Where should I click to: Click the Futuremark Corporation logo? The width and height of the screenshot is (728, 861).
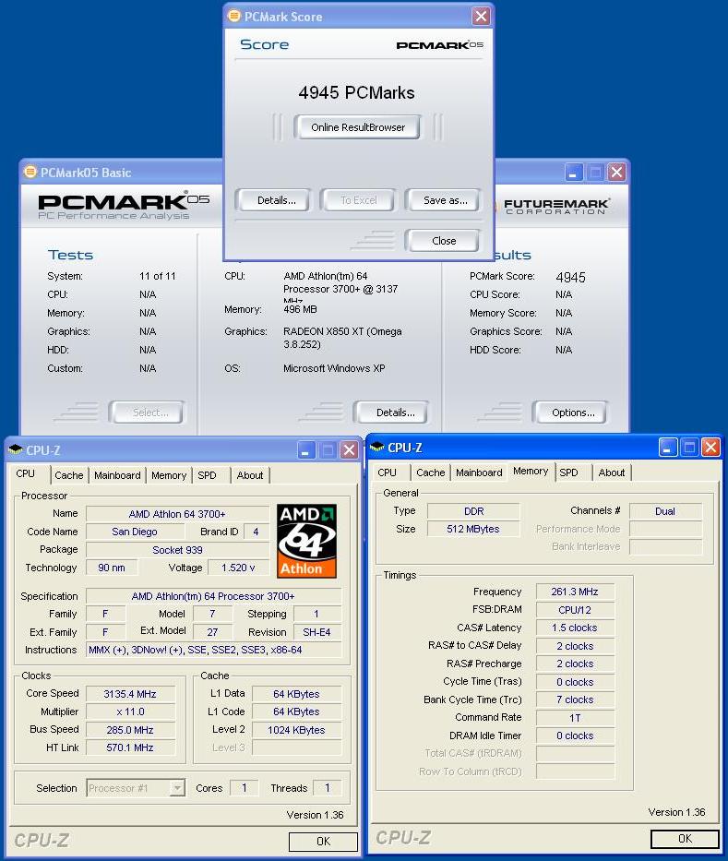tap(555, 207)
